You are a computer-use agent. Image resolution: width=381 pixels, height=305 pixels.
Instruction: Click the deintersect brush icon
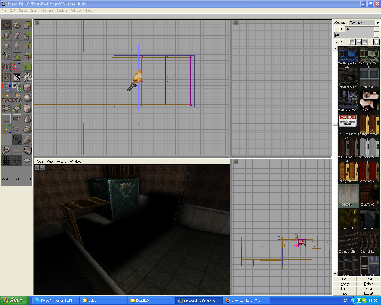tap(27, 56)
